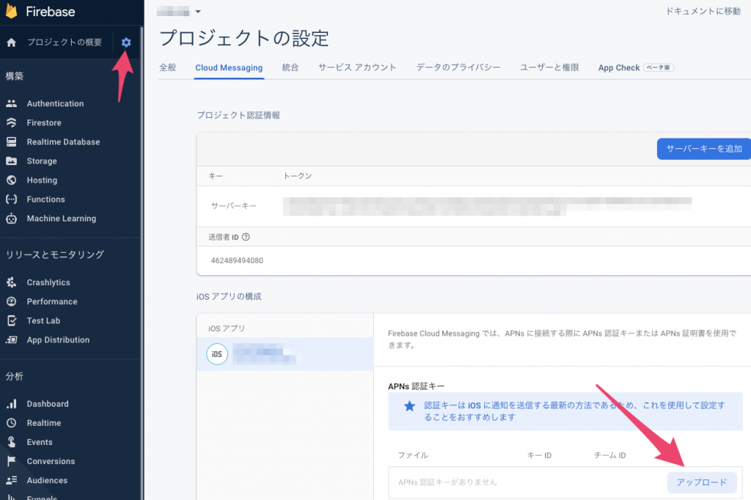Open the Firestore sidebar item
Viewport: 751px width, 500px height.
click(x=44, y=122)
